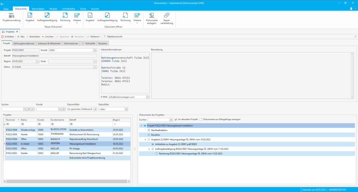Viewport: 358px width, 192px height.
Task: Click the Löschen button in toolbar
Action: pyautogui.click(x=47, y=37)
